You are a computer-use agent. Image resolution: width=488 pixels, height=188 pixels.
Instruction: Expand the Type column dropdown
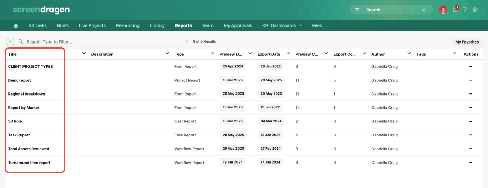[x=212, y=53]
